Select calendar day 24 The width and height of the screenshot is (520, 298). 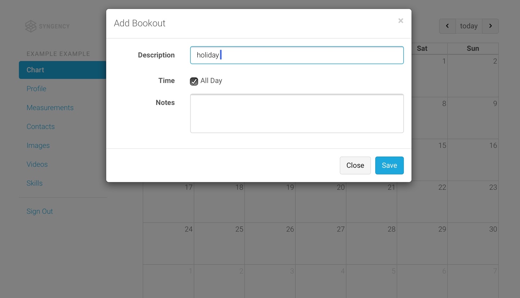click(x=169, y=243)
